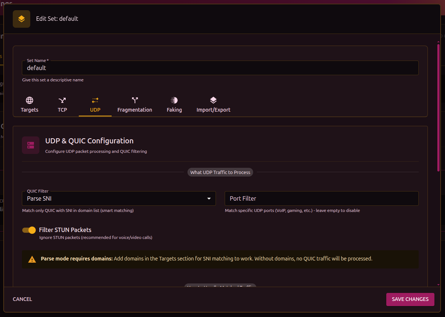
Task: Click the layers icon beside Edit Set title
Action: click(x=22, y=19)
